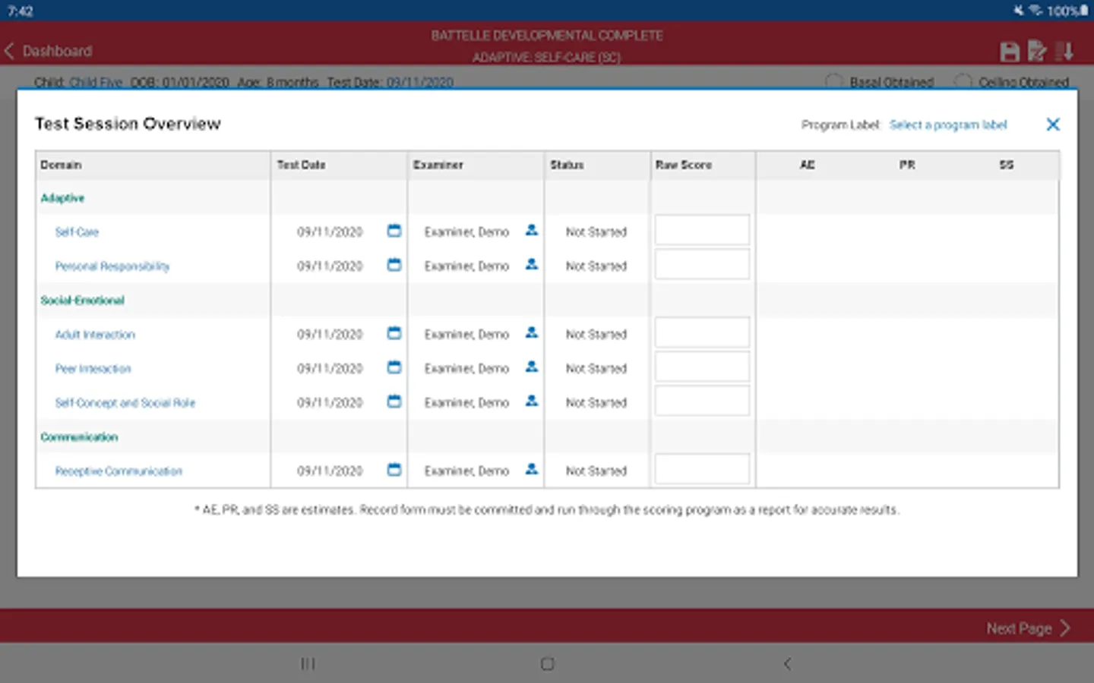Focus Raw Score field for Adult Interaction
The height and width of the screenshot is (683, 1094).
pyautogui.click(x=702, y=332)
